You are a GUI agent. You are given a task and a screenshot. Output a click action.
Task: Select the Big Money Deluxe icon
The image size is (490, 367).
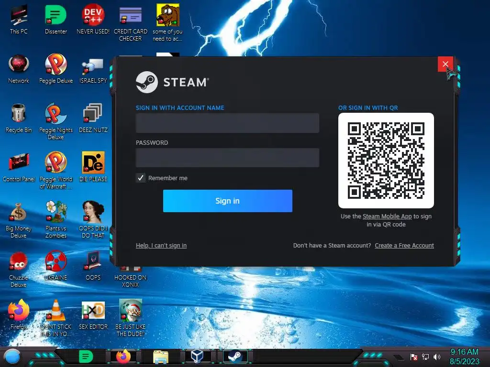click(19, 220)
